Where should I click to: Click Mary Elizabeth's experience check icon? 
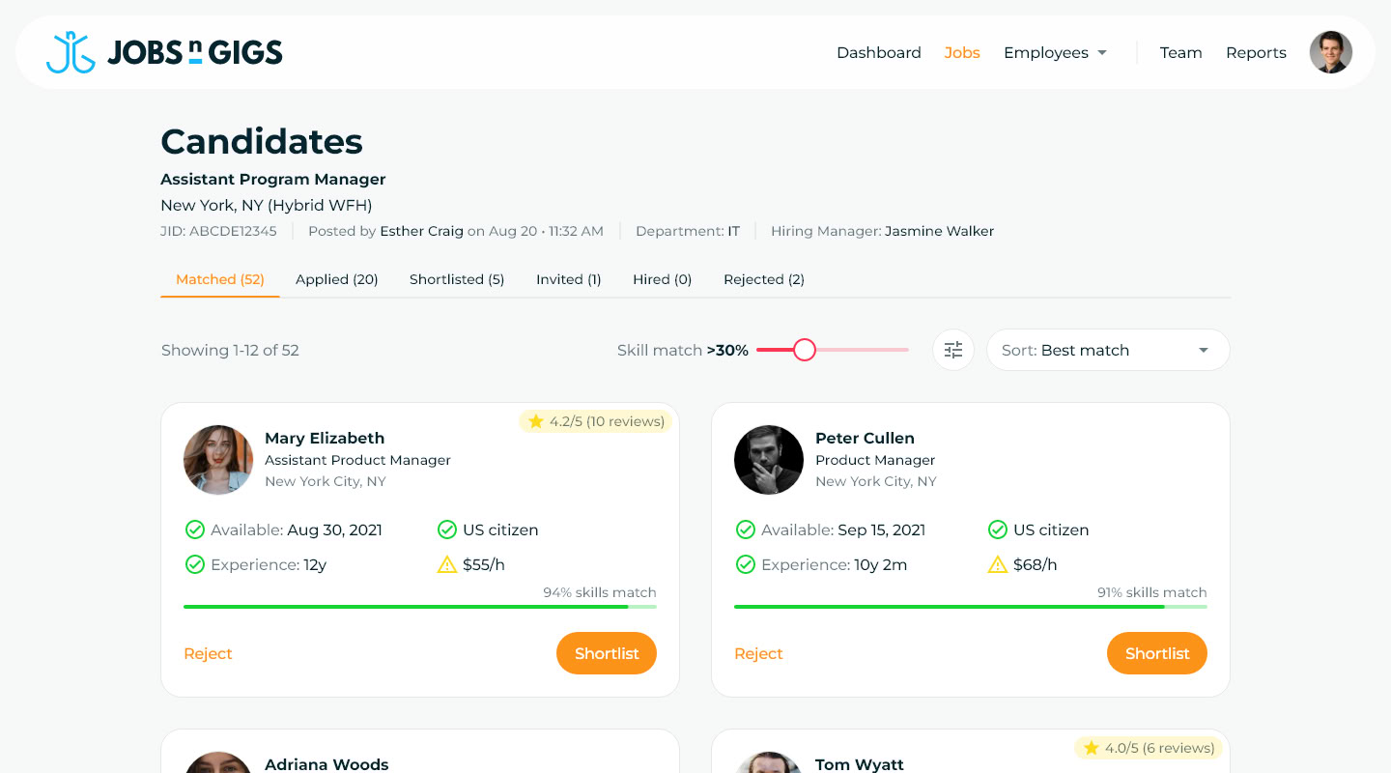194,564
